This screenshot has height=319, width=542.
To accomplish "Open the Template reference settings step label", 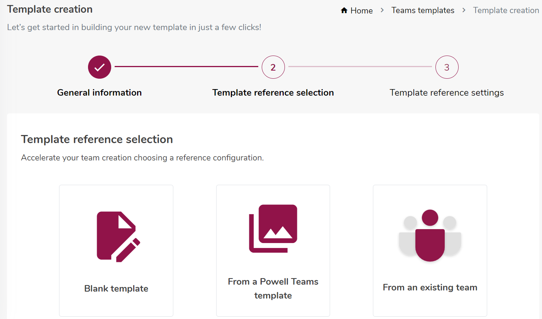I will click(x=447, y=93).
